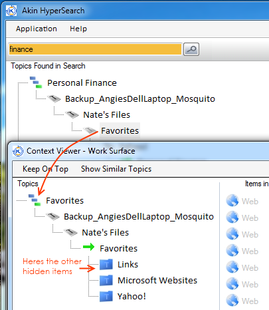Click the last Web globe icon in list
Screen dimensions: 269x310
(232, 300)
